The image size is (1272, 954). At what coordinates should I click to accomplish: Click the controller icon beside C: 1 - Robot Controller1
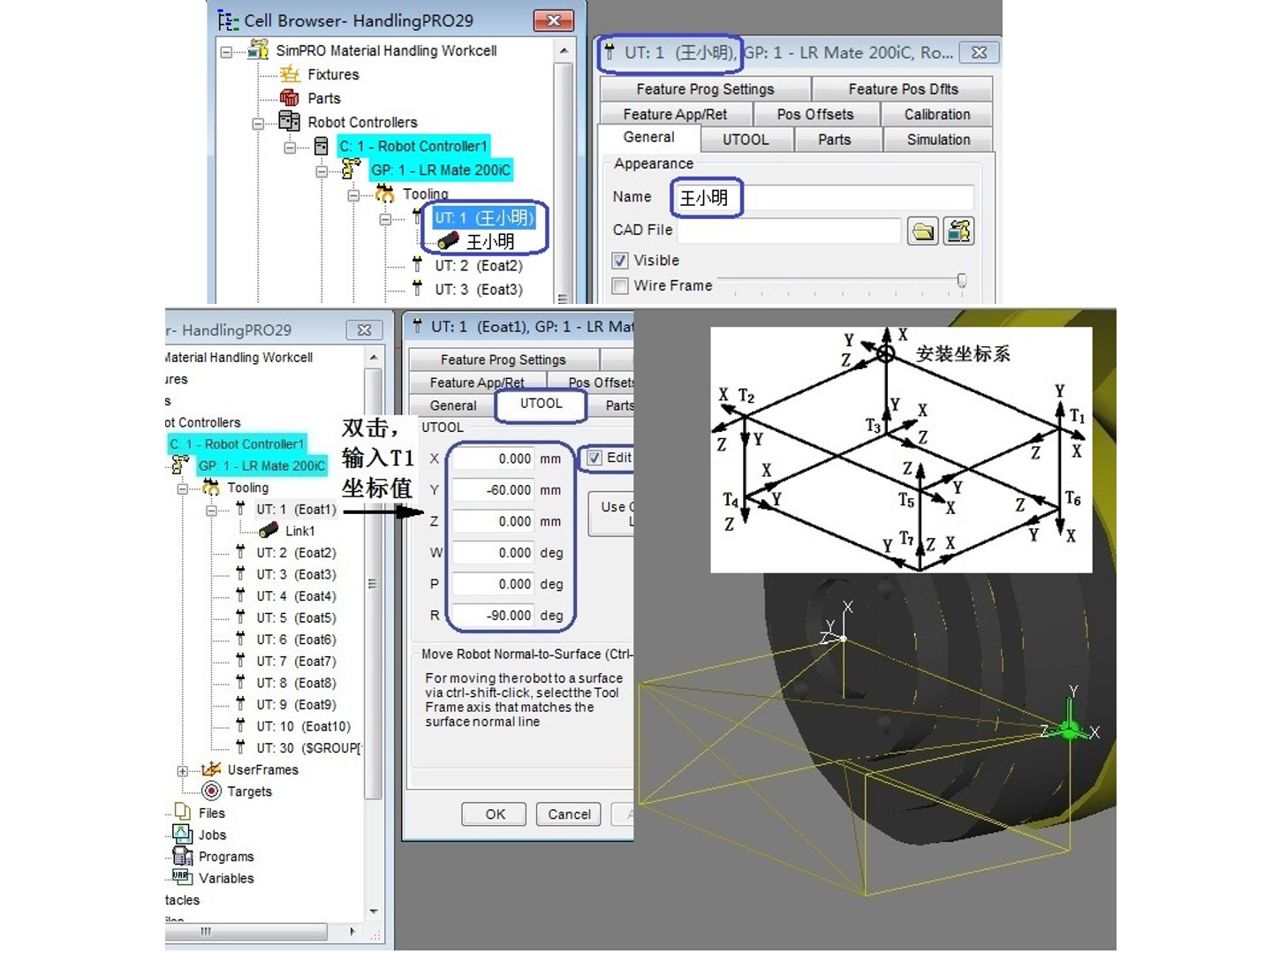(322, 146)
